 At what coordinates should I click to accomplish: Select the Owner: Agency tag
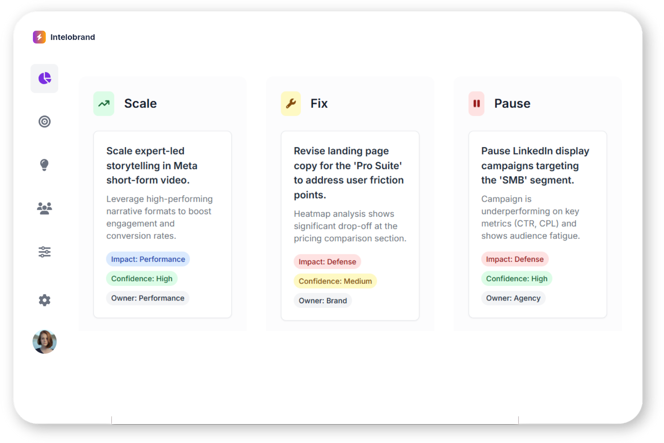(513, 298)
